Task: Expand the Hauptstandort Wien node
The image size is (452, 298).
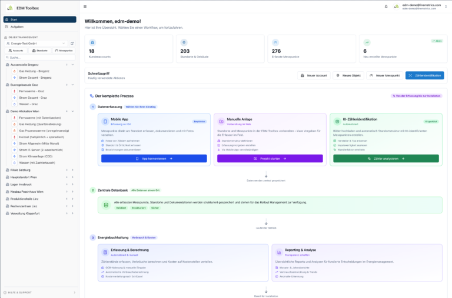Action: point(72,177)
